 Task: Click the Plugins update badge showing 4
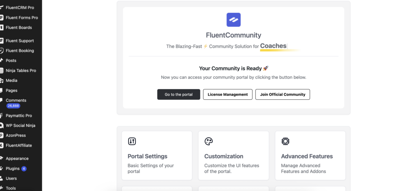[24, 168]
